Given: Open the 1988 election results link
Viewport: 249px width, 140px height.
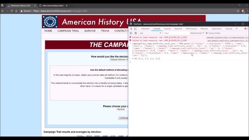Looking at the screenshot, I should coord(105,136).
